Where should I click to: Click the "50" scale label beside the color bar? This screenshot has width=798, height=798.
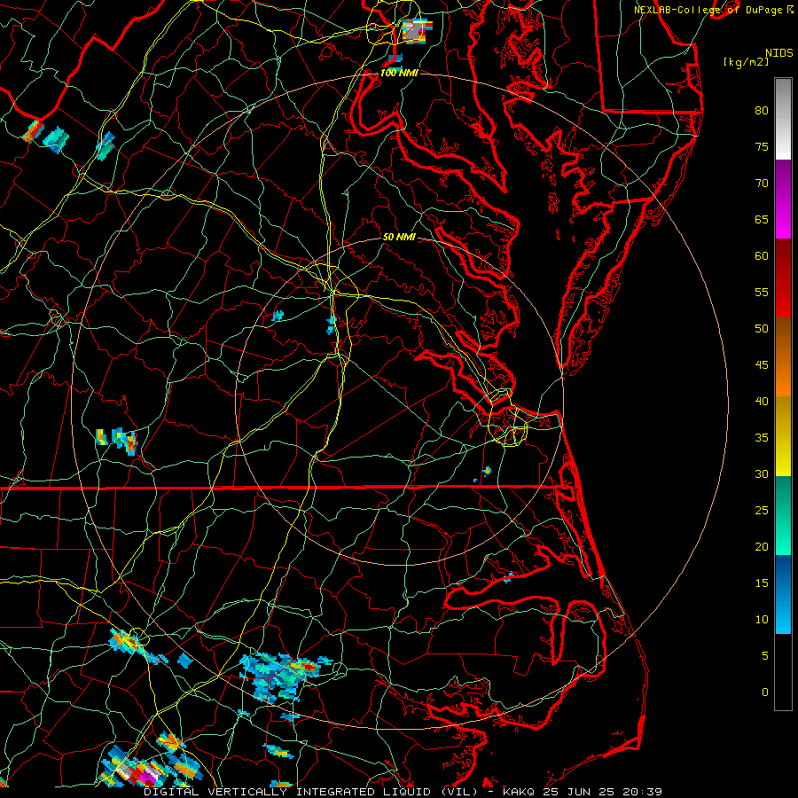tap(762, 328)
